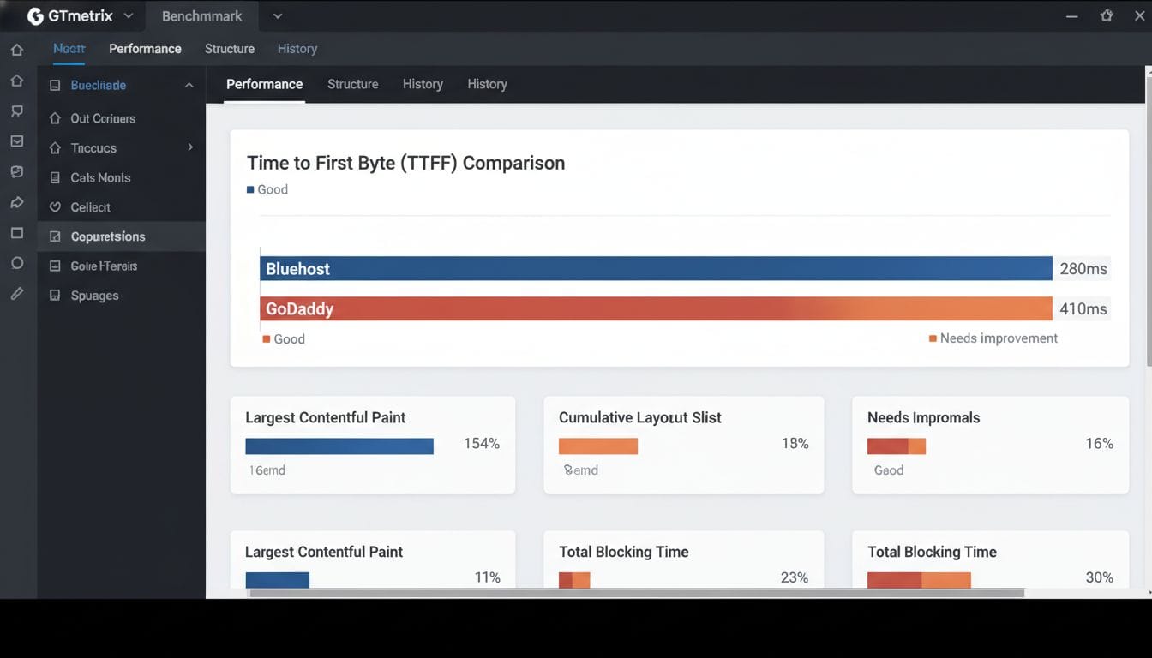The image size is (1152, 658).
Task: Click the empty square icon in the icon strip
Action: [x=16, y=233]
